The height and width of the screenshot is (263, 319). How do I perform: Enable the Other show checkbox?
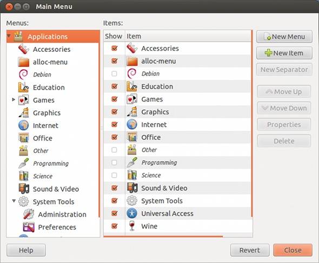[x=114, y=150]
